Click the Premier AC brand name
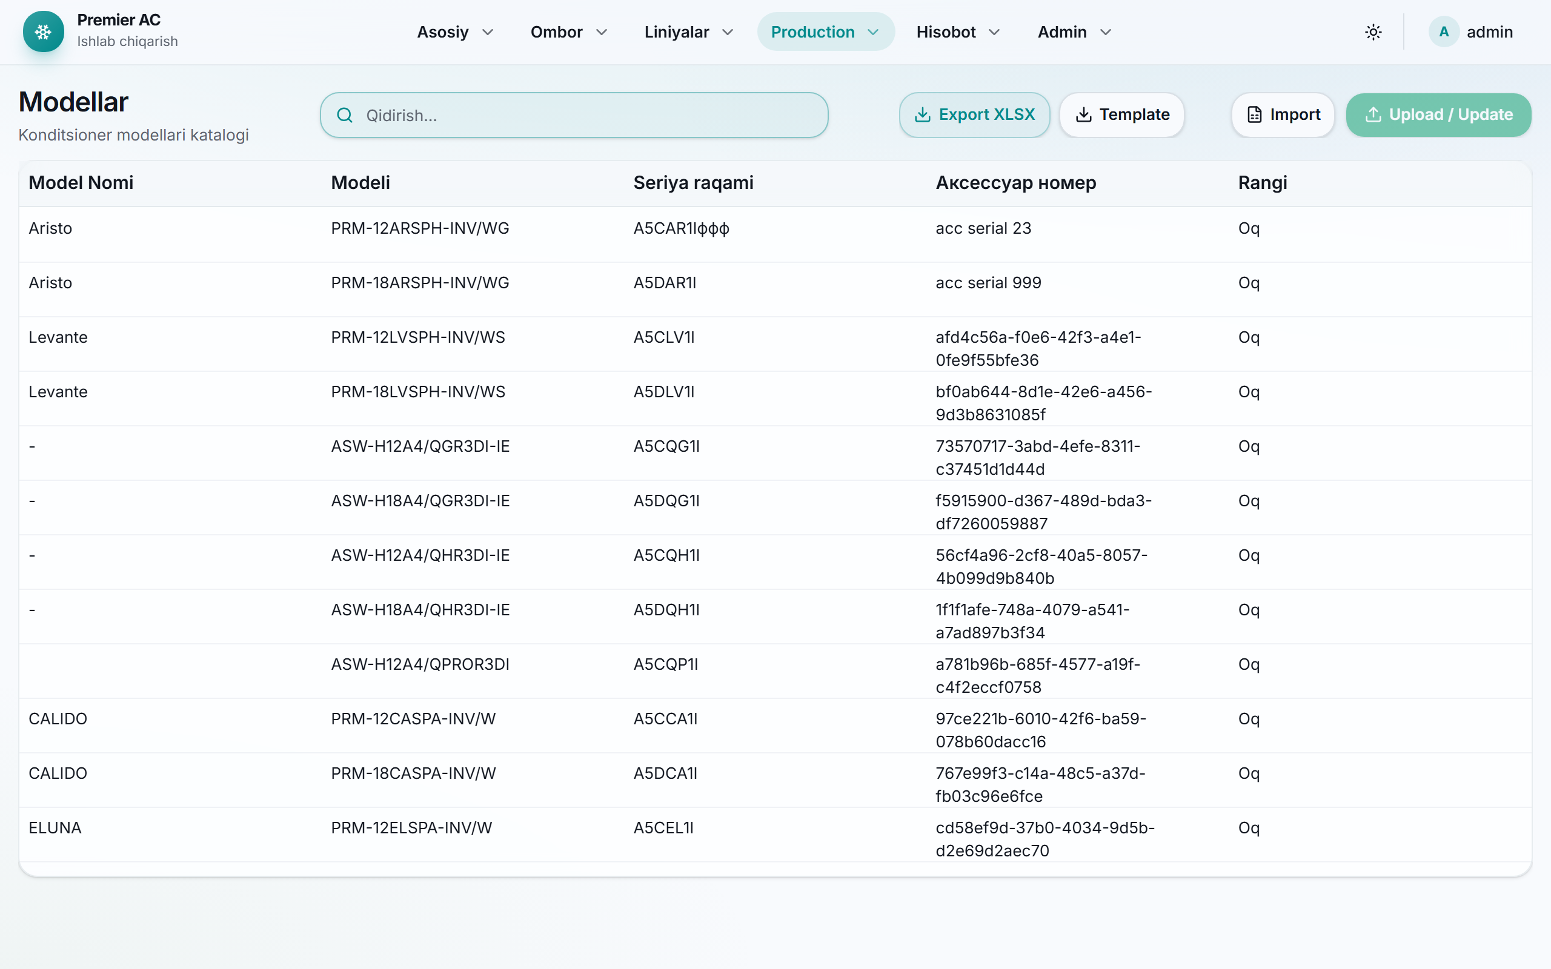Image resolution: width=1551 pixels, height=969 pixels. coord(119,20)
